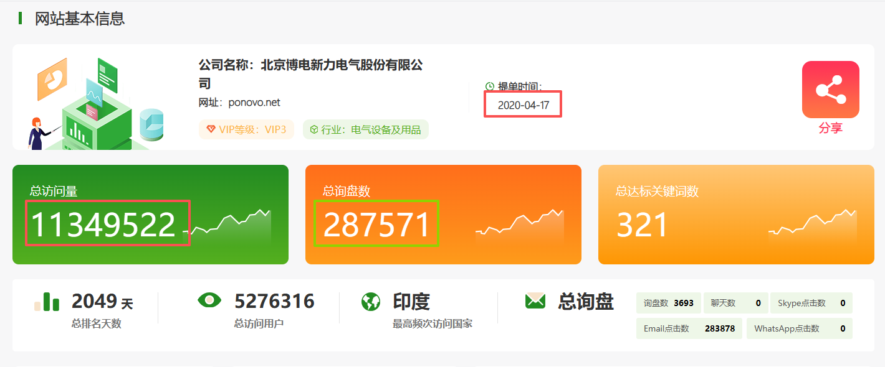Click the 总询盘数 card title

pyautogui.click(x=347, y=191)
